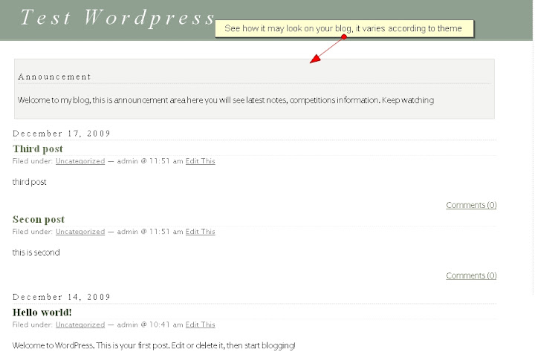Screen dimensions: 535x352
Task: Click the December 14, 2009 date heading
Action: point(62,297)
